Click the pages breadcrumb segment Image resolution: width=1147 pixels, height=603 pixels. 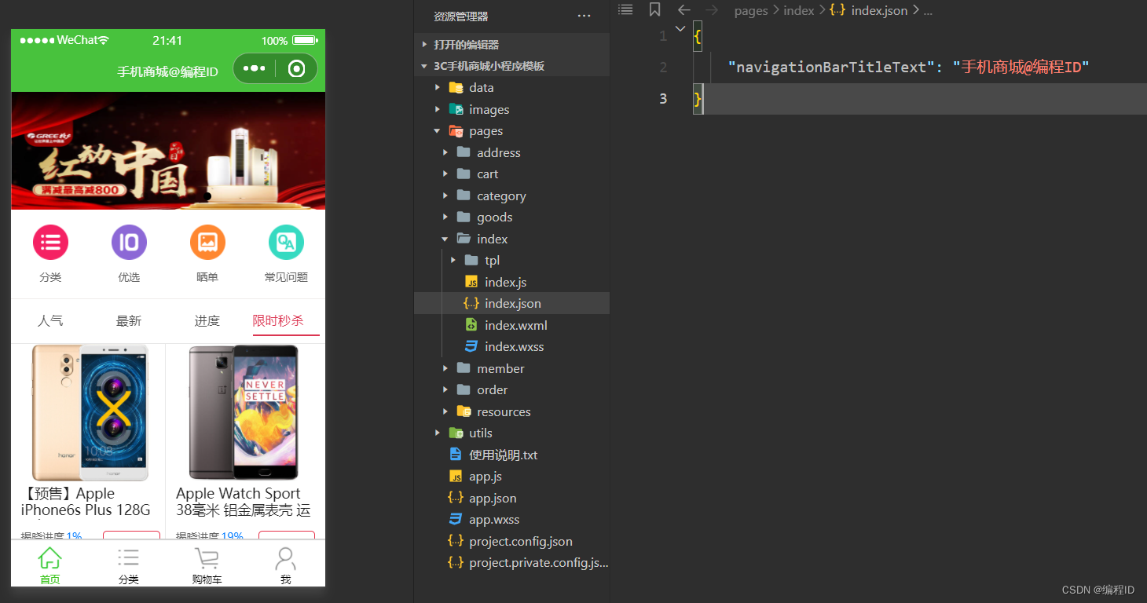pos(751,11)
